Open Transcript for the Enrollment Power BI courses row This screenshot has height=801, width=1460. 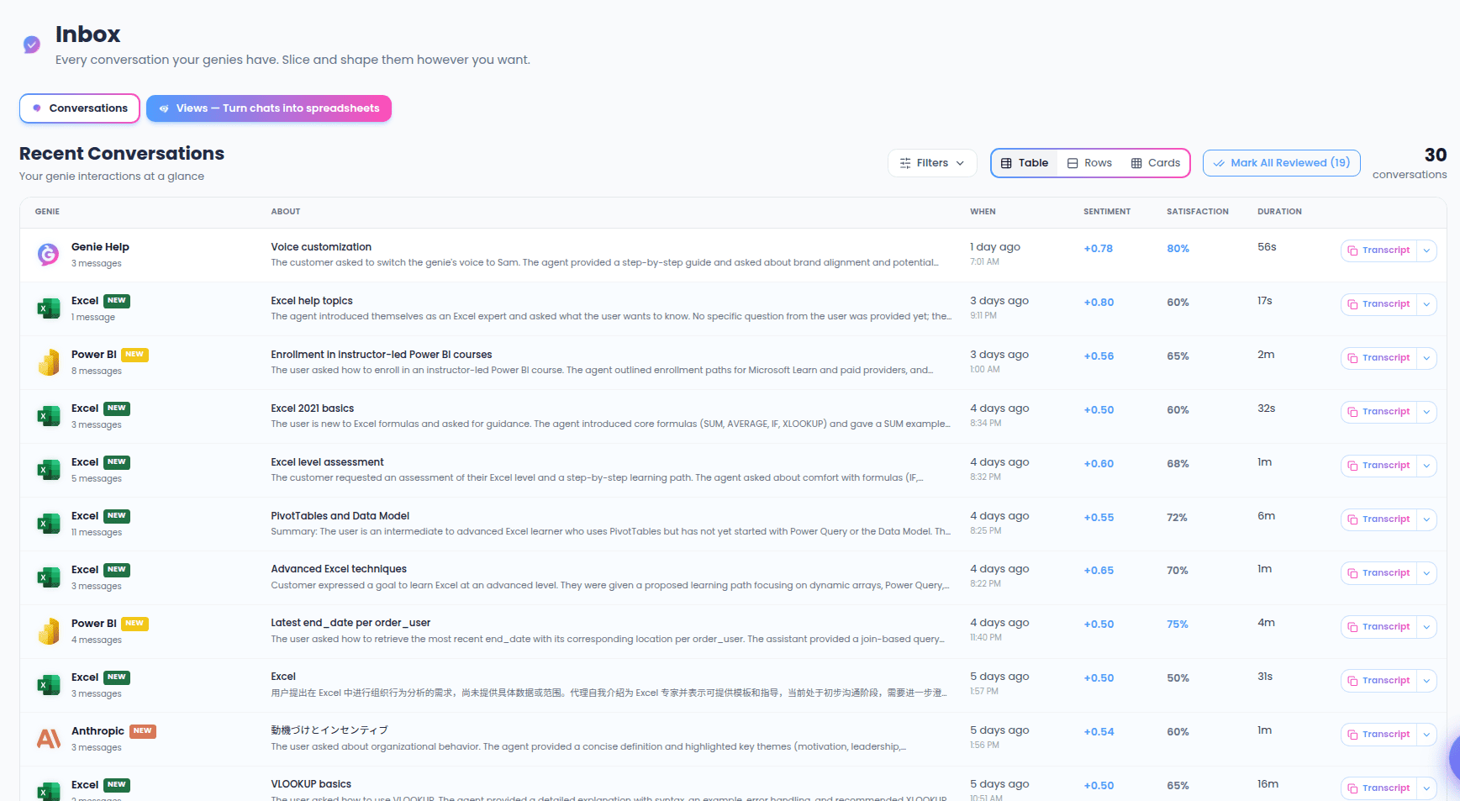[x=1378, y=358]
